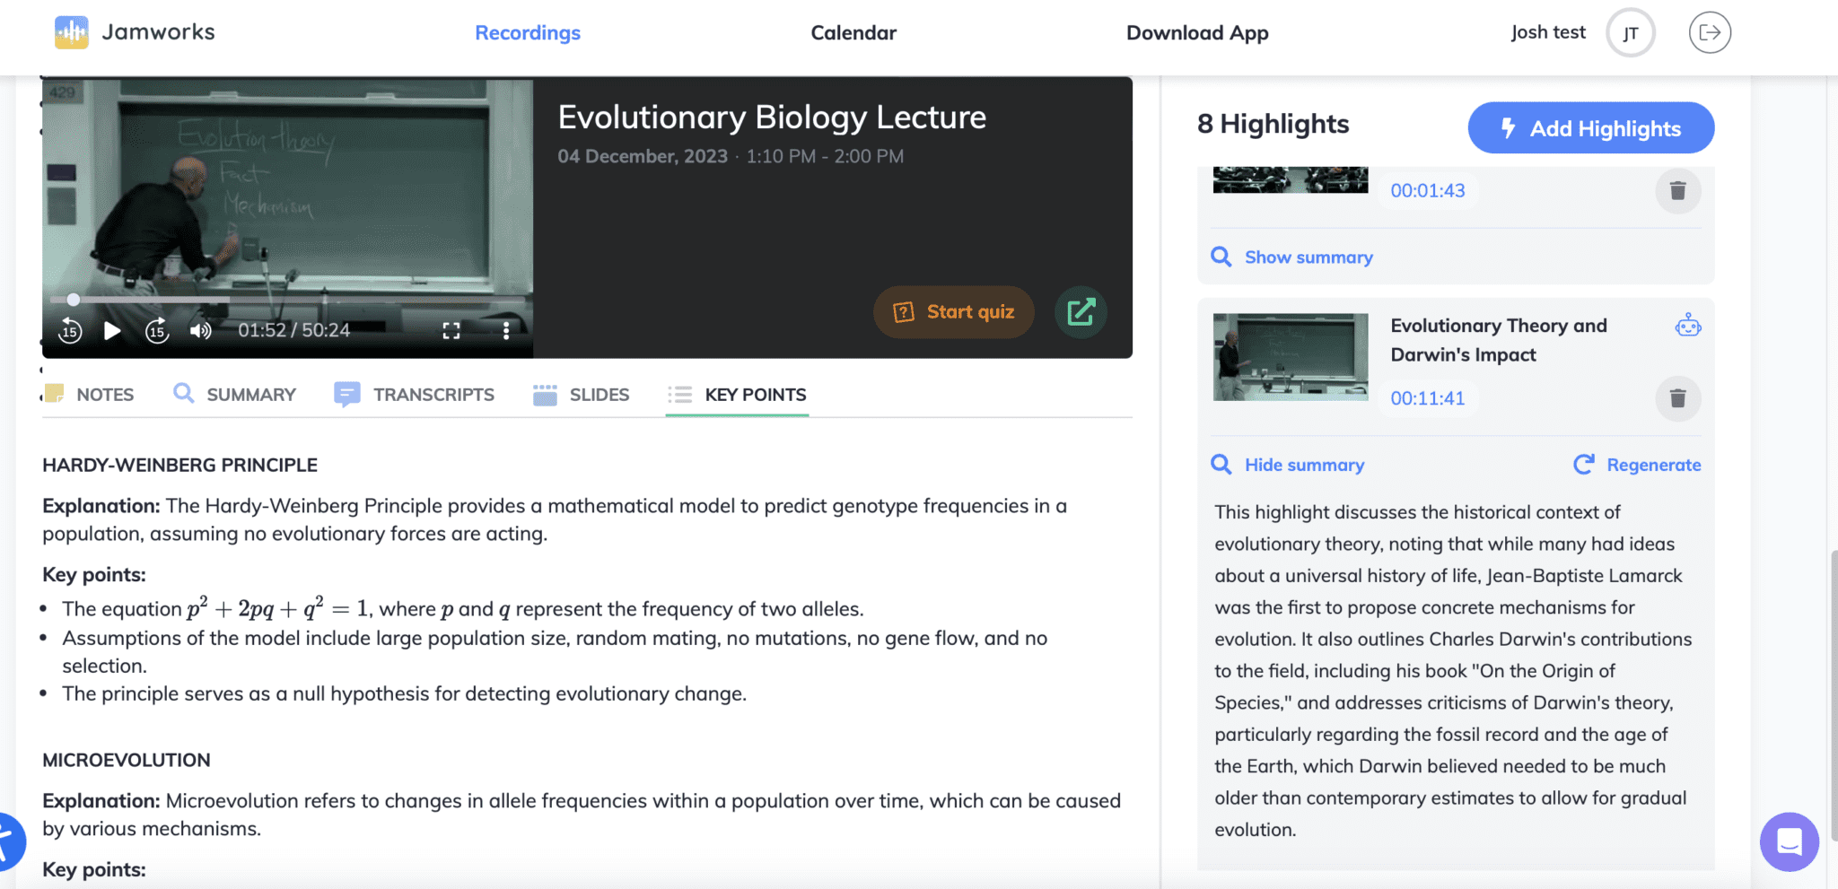Rewind video 15 seconds
This screenshot has width=1838, height=889.
click(70, 331)
